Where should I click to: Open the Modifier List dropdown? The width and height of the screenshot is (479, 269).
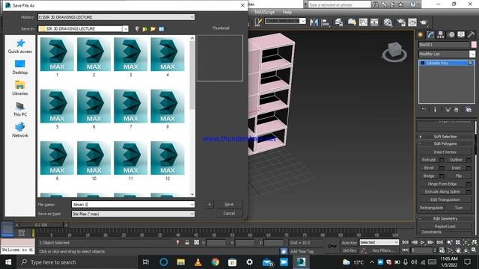click(472, 54)
